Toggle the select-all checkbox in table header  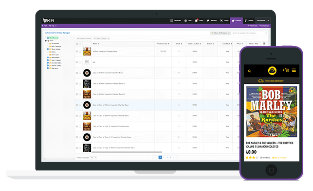[x=80, y=44]
